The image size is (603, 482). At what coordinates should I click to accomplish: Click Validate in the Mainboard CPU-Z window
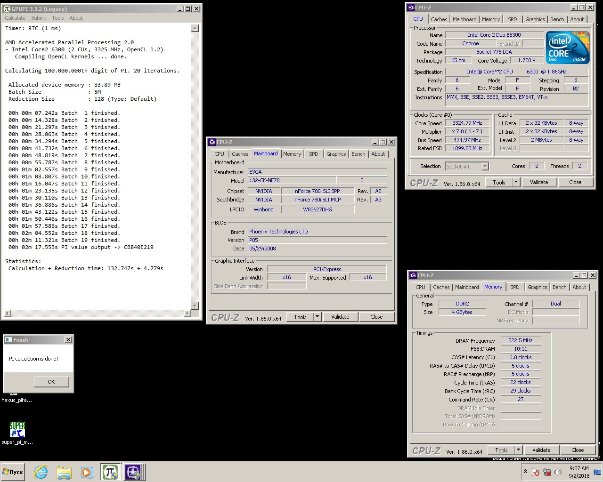(340, 317)
